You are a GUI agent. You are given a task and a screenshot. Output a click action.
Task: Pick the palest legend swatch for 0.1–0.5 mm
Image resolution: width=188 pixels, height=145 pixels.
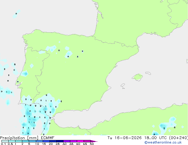click(5, 141)
